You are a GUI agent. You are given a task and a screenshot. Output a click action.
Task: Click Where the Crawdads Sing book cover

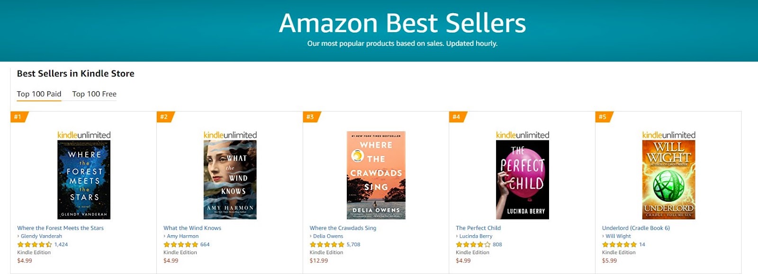pyautogui.click(x=376, y=175)
